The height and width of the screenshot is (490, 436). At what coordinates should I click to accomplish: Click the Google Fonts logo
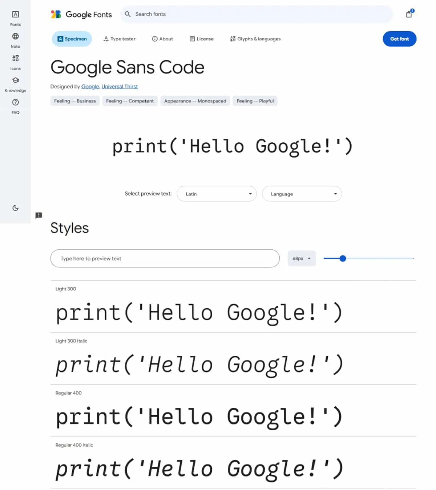(81, 14)
